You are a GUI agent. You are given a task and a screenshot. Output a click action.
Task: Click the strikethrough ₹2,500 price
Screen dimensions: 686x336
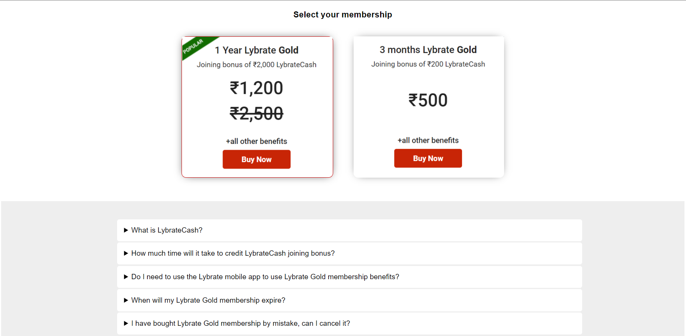(257, 113)
